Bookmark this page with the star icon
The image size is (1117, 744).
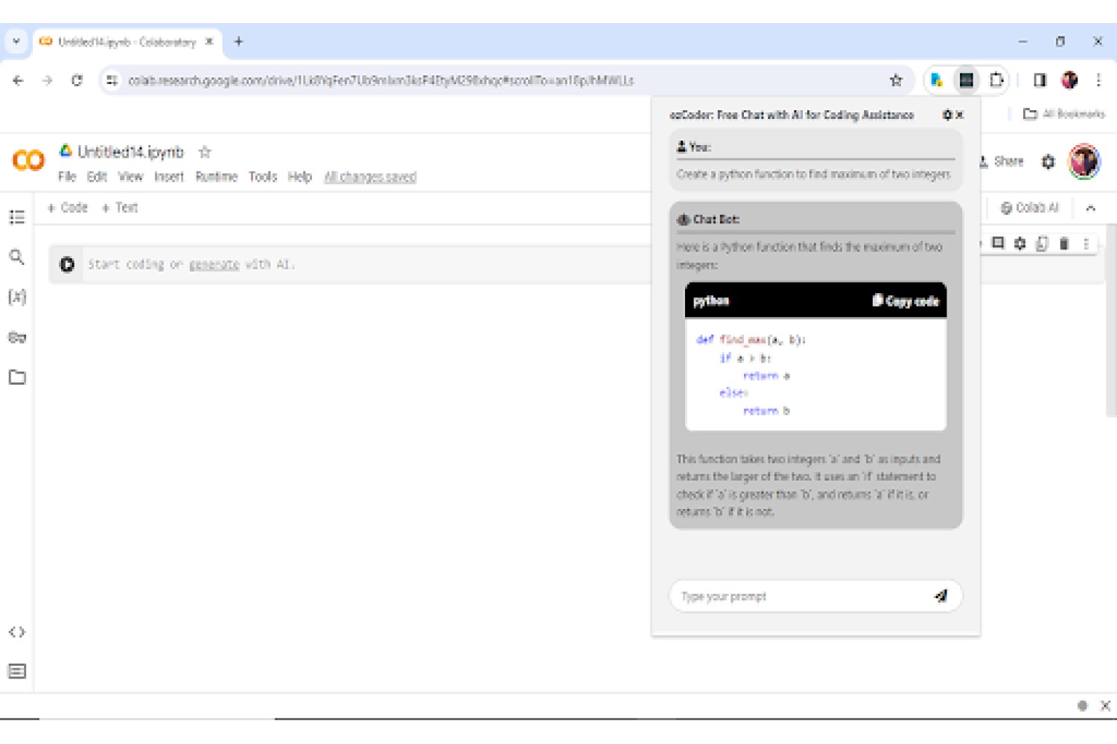896,80
